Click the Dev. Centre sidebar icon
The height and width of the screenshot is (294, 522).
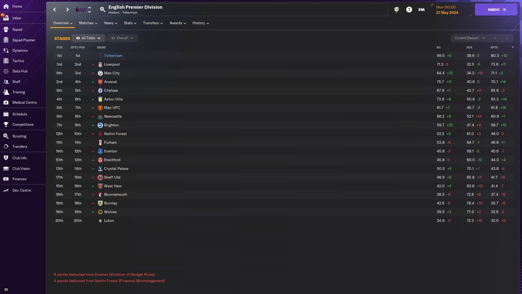pyautogui.click(x=6, y=190)
